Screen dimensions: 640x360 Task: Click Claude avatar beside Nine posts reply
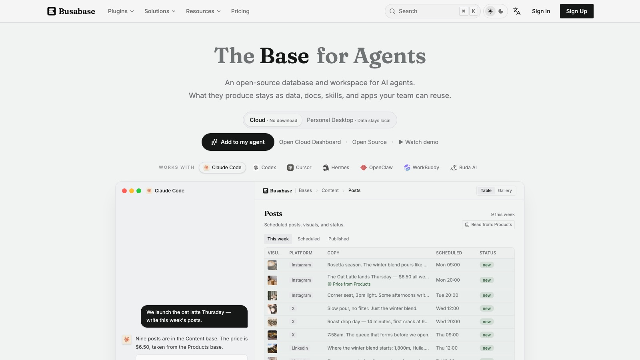point(127,339)
